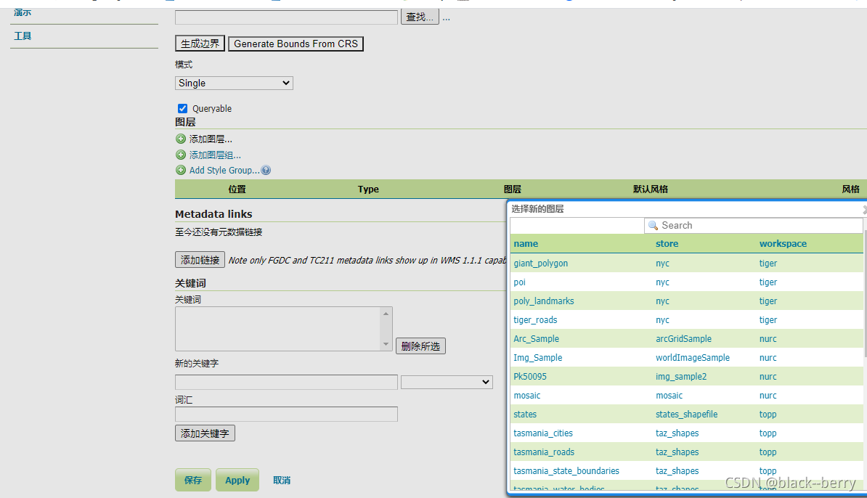Open the 工具 sidebar menu item

(23, 36)
